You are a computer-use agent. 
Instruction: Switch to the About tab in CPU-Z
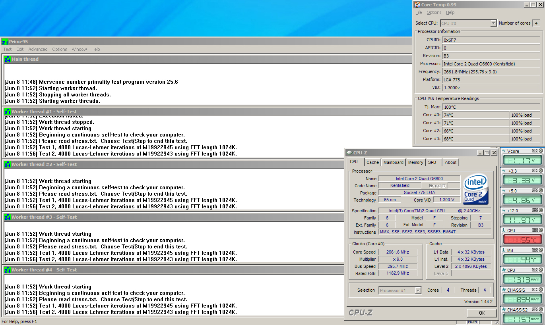tap(451, 162)
